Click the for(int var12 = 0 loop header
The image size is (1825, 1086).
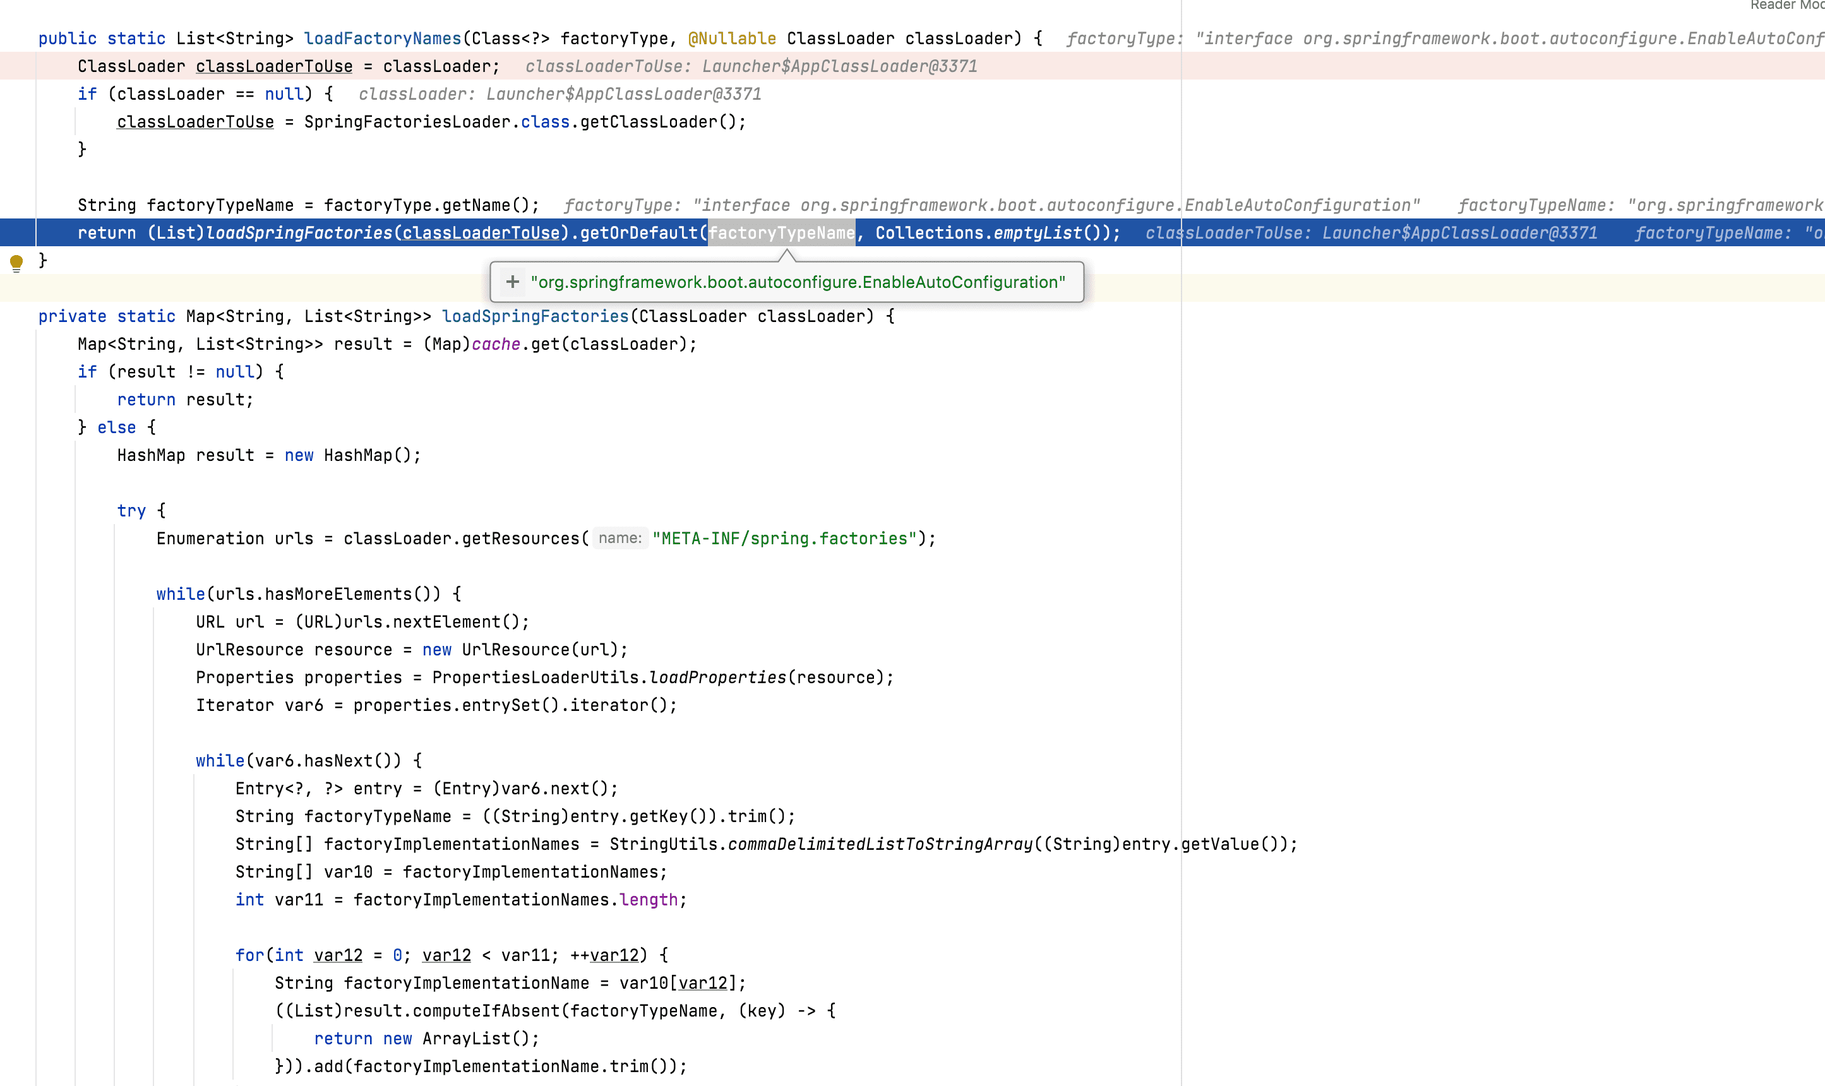tap(452, 955)
